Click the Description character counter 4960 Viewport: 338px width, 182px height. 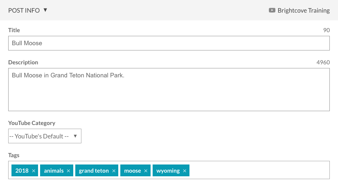point(323,62)
